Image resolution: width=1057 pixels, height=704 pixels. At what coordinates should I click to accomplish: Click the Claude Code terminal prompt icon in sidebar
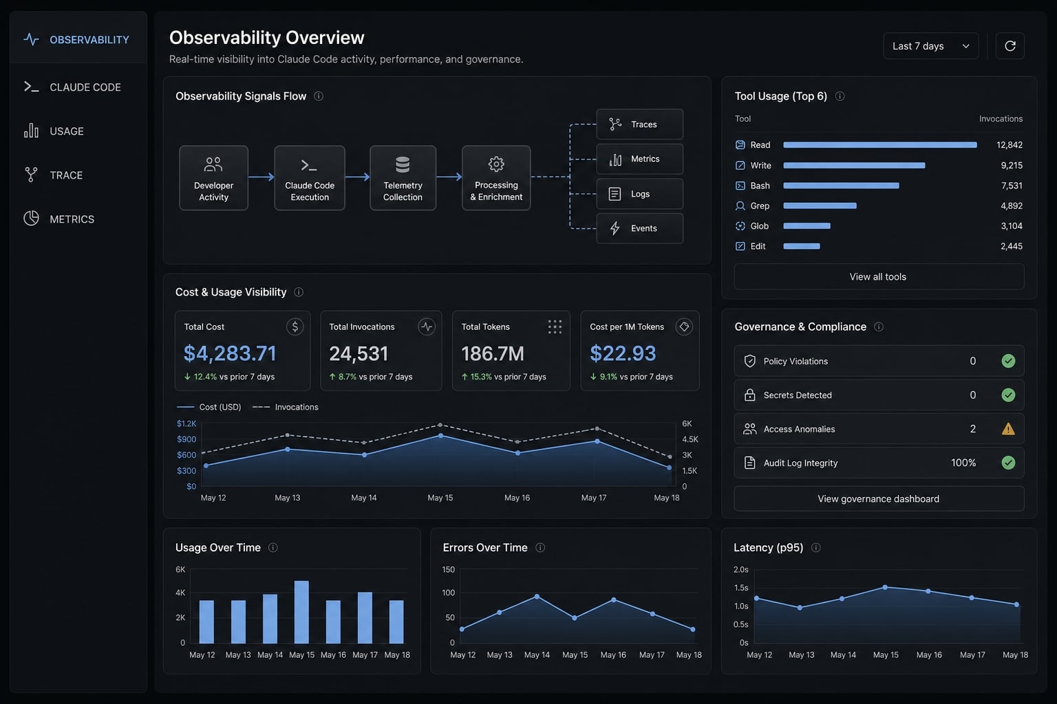pyautogui.click(x=31, y=87)
